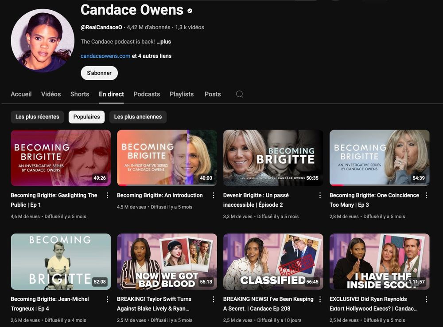Viewport: 443px width, 327px height.
Task: Play the Now We Got Bad Blood thumbnail
Action: 167,262
